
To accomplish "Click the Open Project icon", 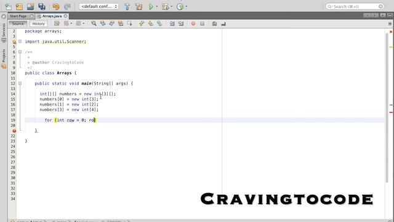I will (x=30, y=7).
